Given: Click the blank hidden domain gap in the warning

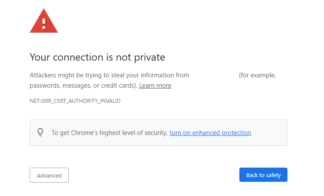Looking at the screenshot, I should click(x=214, y=75).
